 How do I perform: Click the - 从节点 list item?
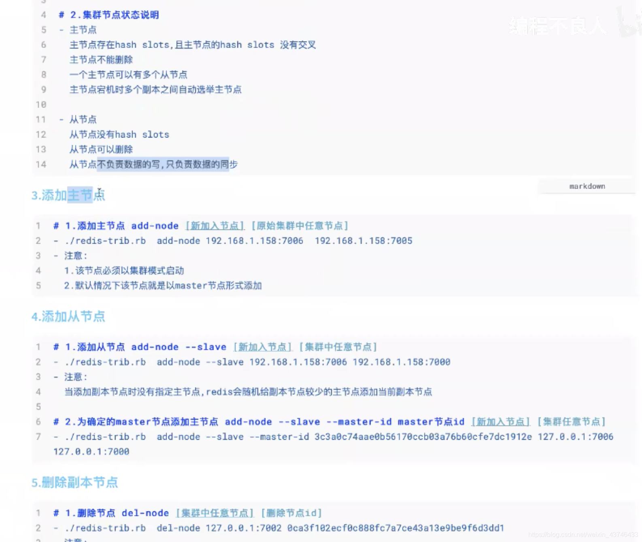[78, 119]
